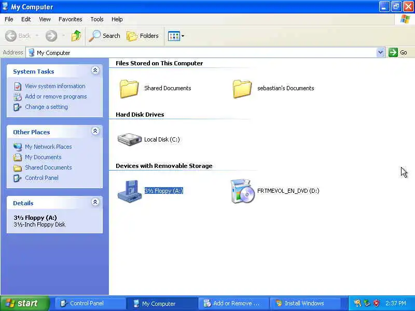Click Add or remove programs link
This screenshot has height=311, width=415.
56,96
